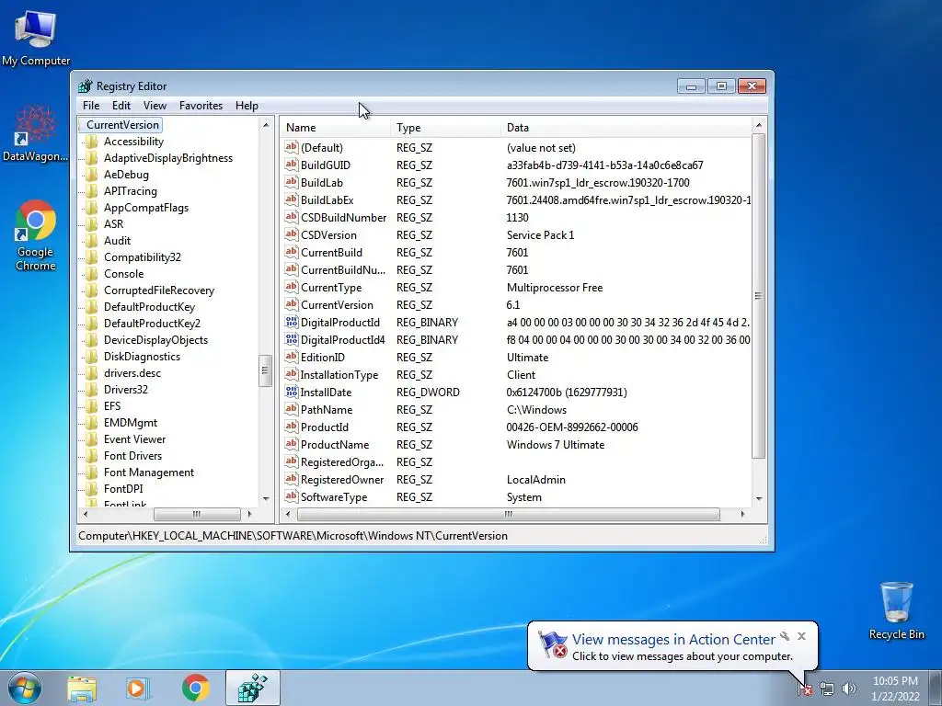942x706 pixels.
Task: Open the File menu in Registry Editor
Action: point(91,106)
